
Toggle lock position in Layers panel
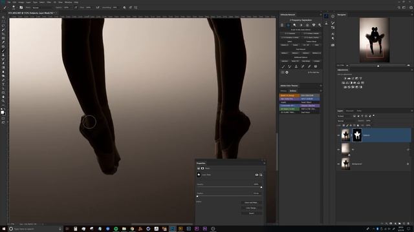pyautogui.click(x=351, y=126)
